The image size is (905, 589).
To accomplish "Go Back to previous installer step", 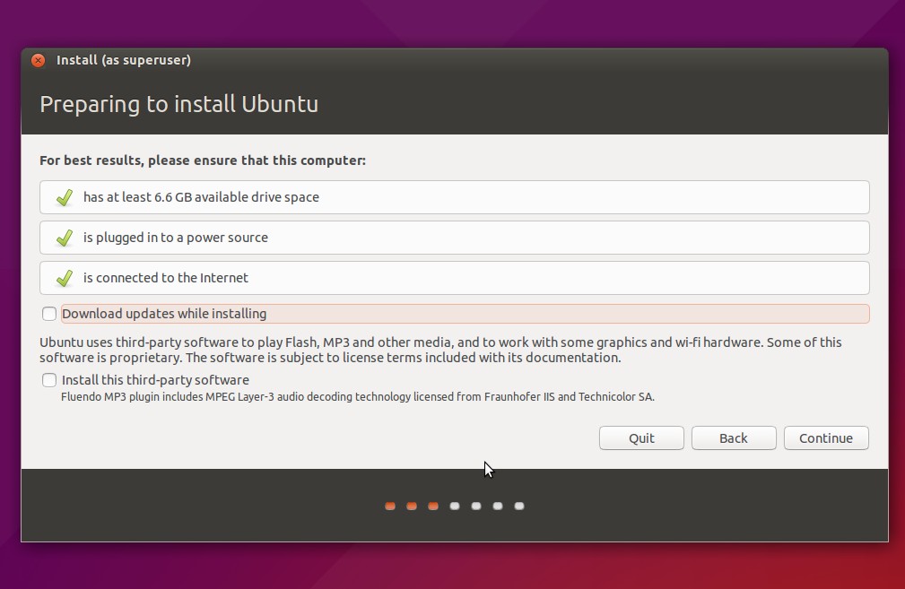I will tap(734, 438).
